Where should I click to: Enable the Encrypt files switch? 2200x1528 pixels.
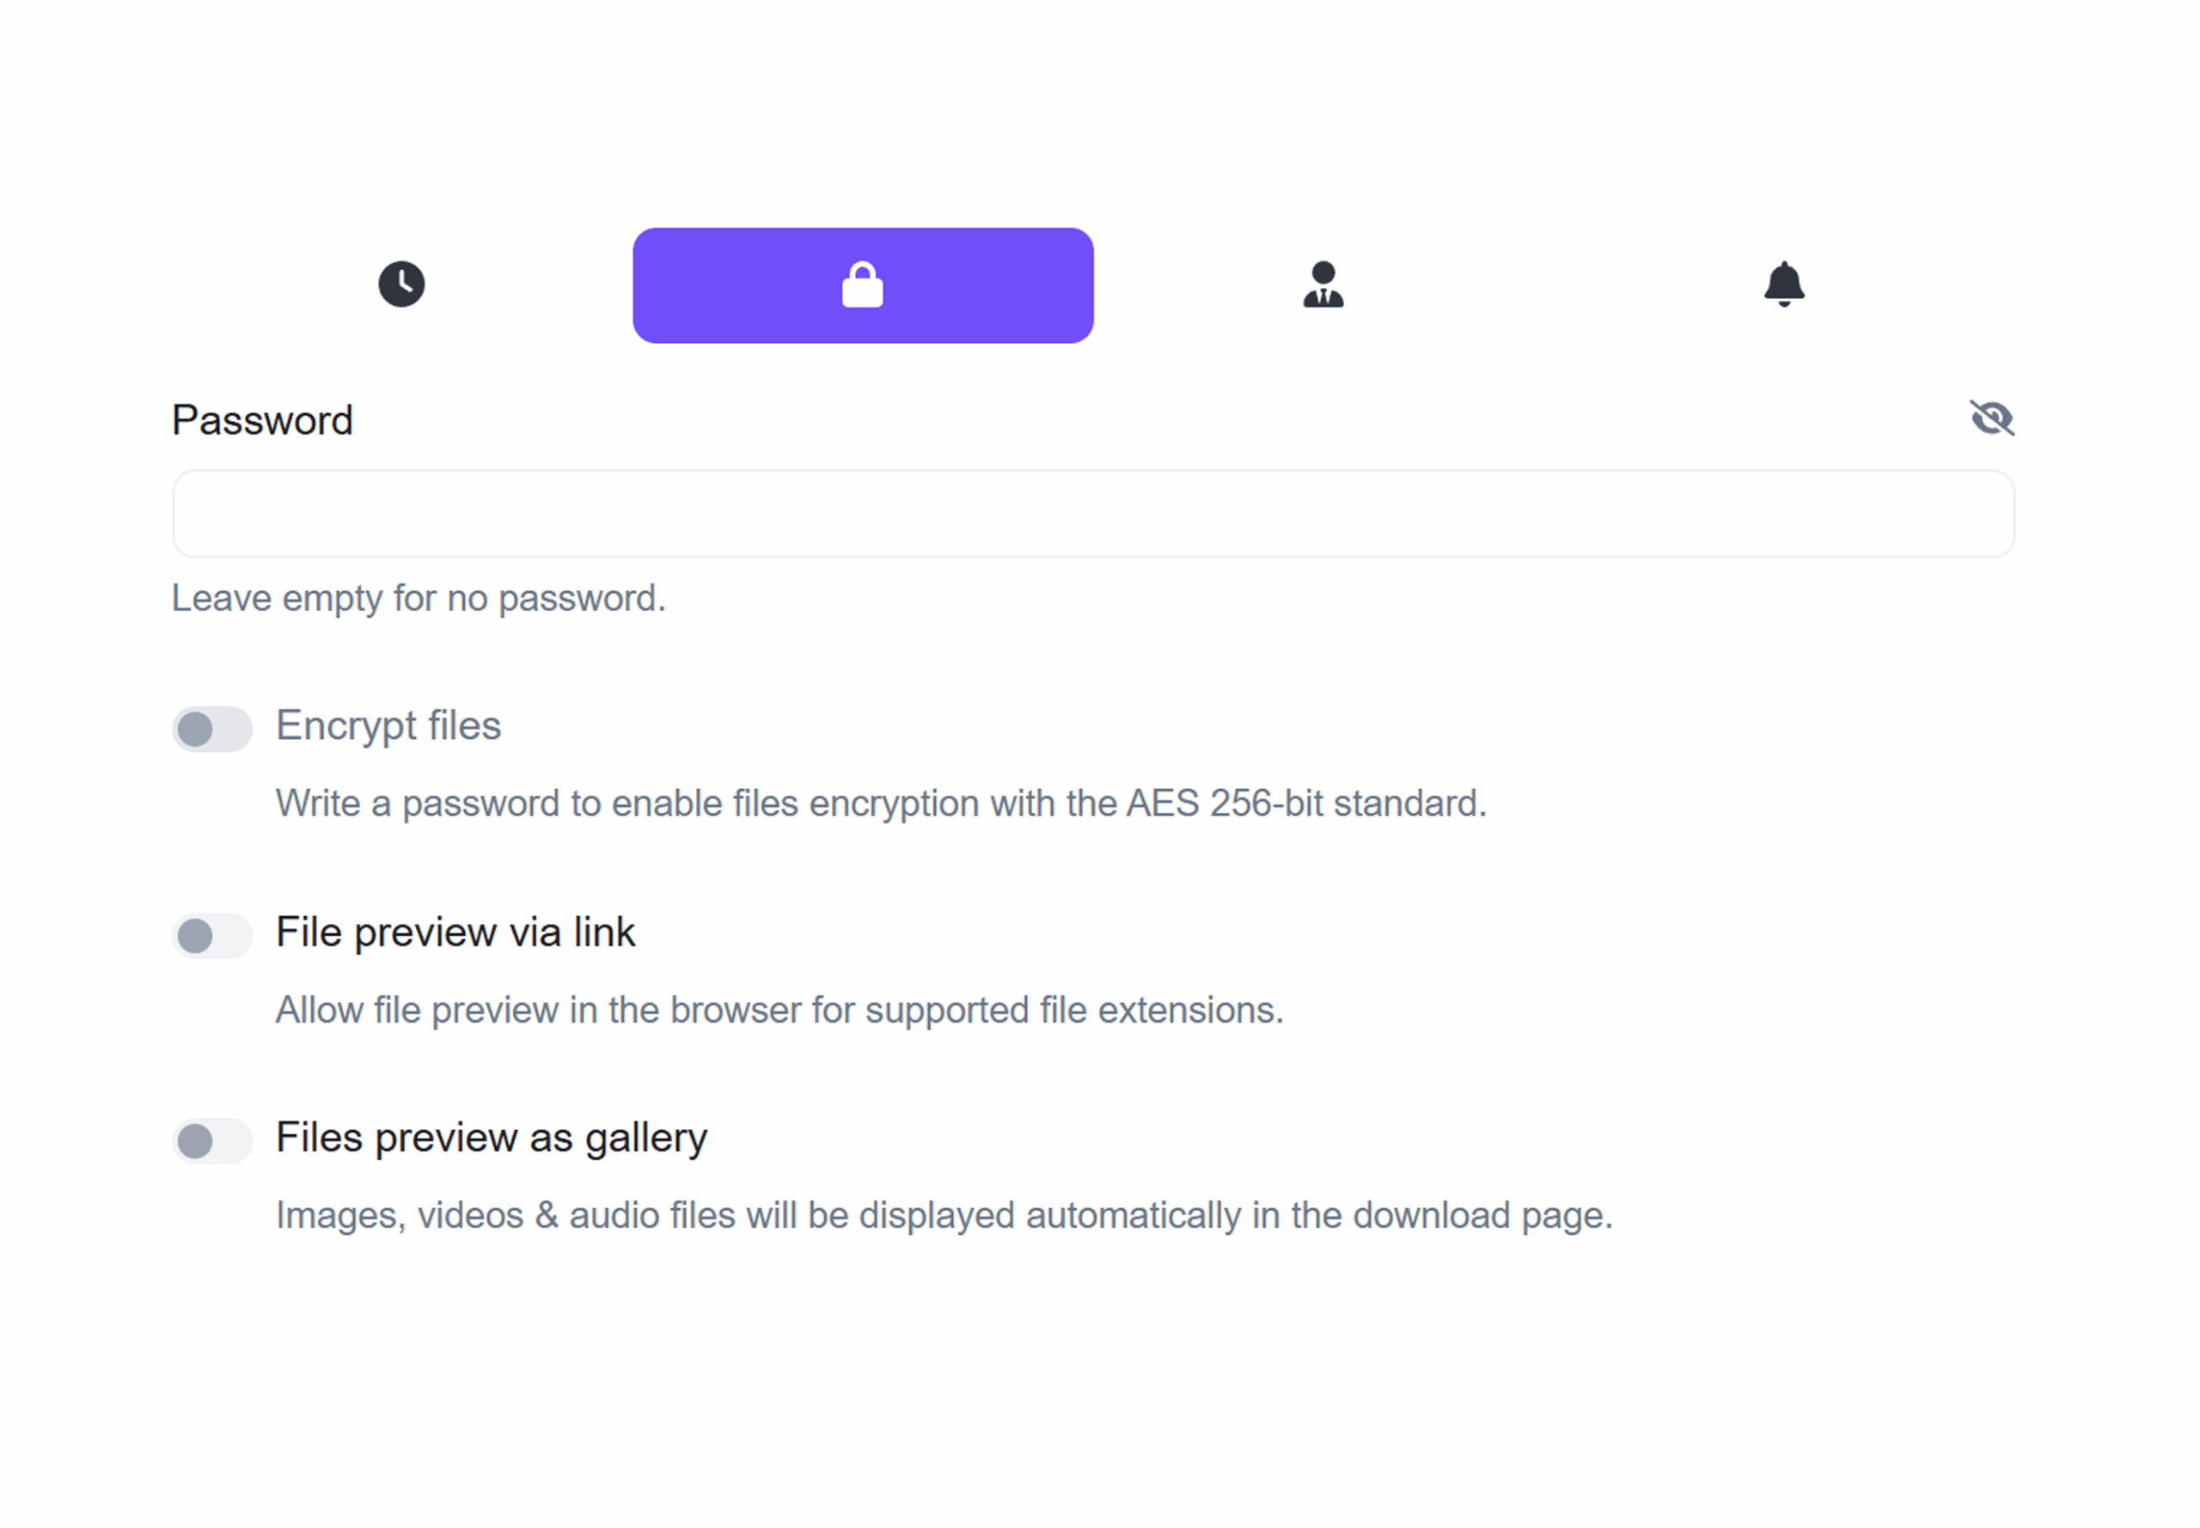click(211, 729)
